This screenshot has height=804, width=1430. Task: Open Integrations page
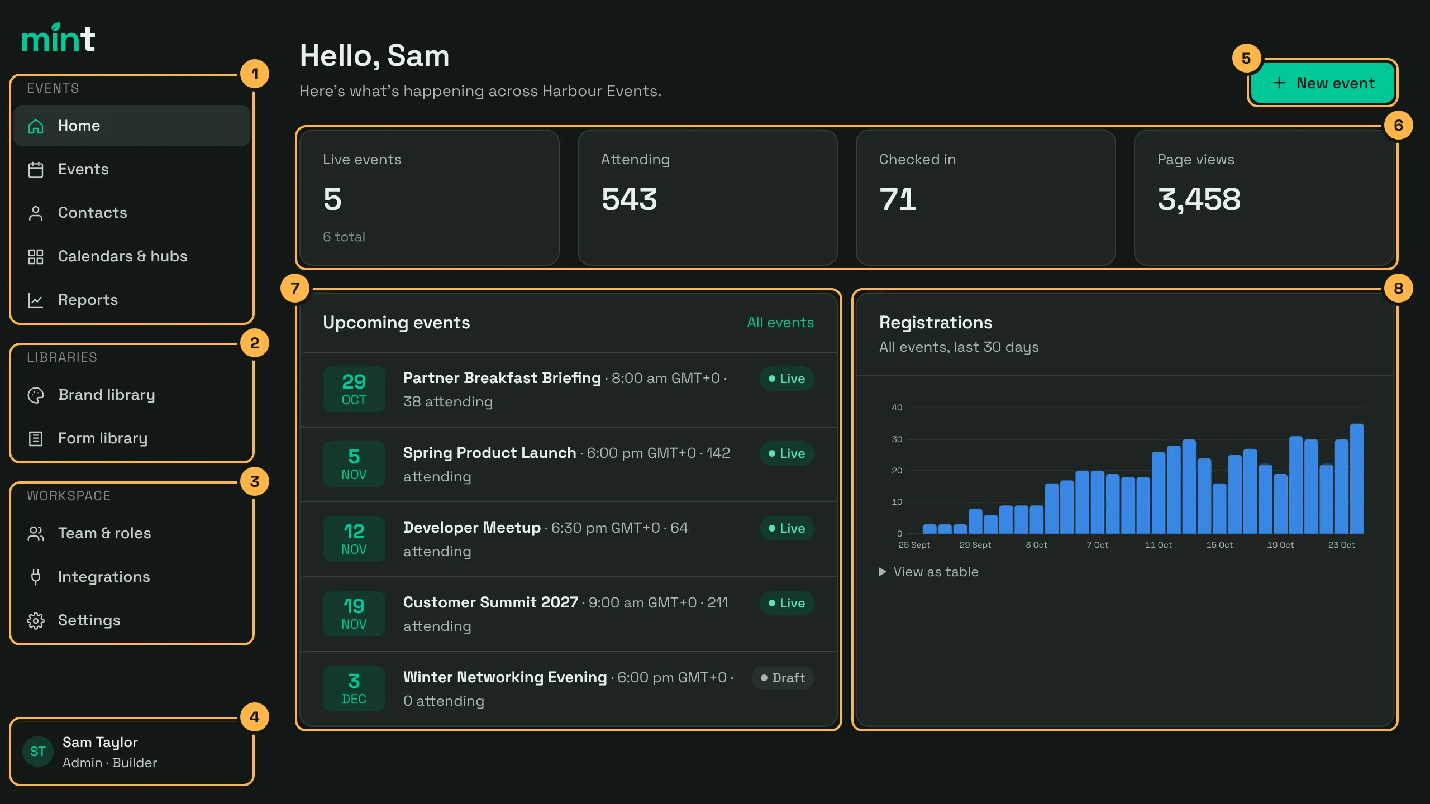point(132,577)
